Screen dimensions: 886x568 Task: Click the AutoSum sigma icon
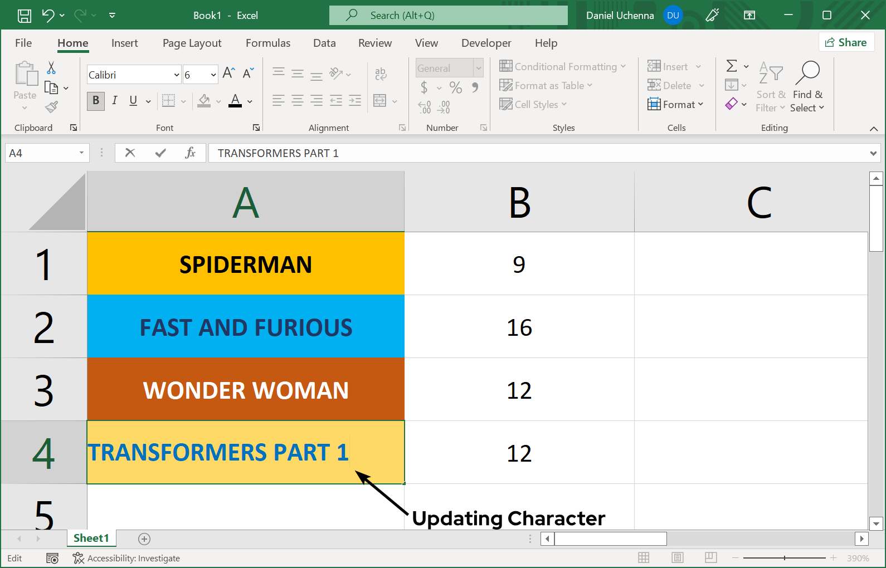(732, 66)
